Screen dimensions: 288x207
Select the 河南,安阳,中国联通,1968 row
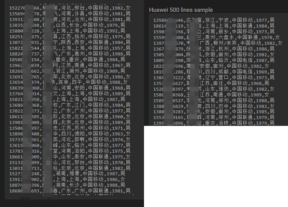(70, 88)
